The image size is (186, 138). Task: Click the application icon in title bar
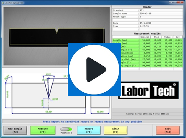(3, 3)
